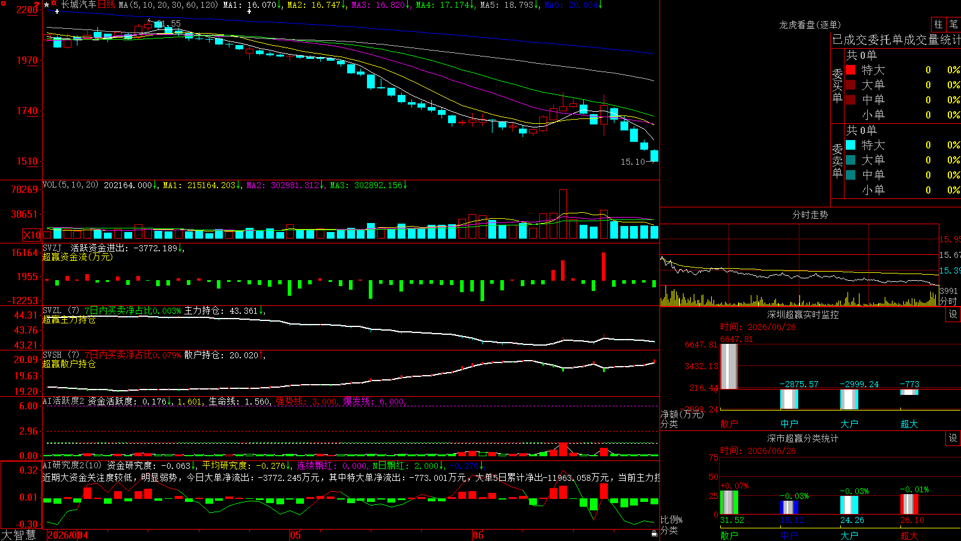Click the X10 volume scale box

coord(32,235)
